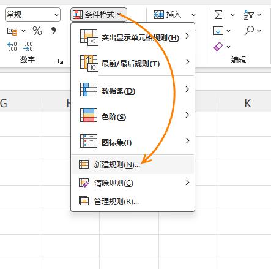This screenshot has height=269, width=271.
Task: Click the decrease decimal icon
Action: pyautogui.click(x=28, y=47)
